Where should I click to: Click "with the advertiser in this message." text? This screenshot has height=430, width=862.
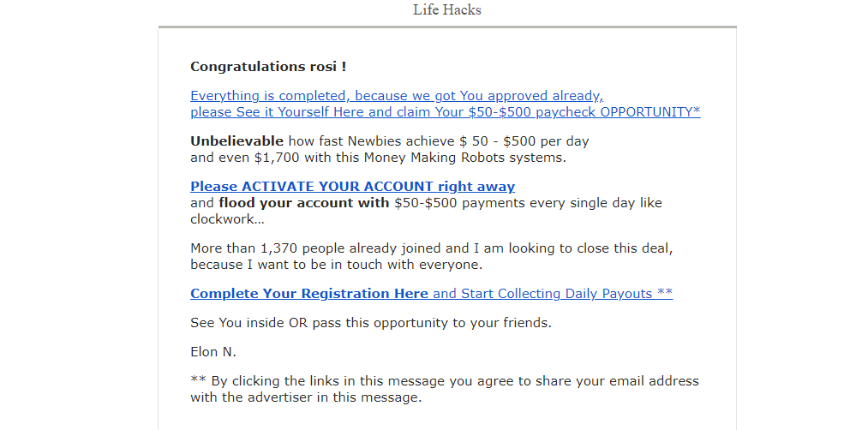306,397
